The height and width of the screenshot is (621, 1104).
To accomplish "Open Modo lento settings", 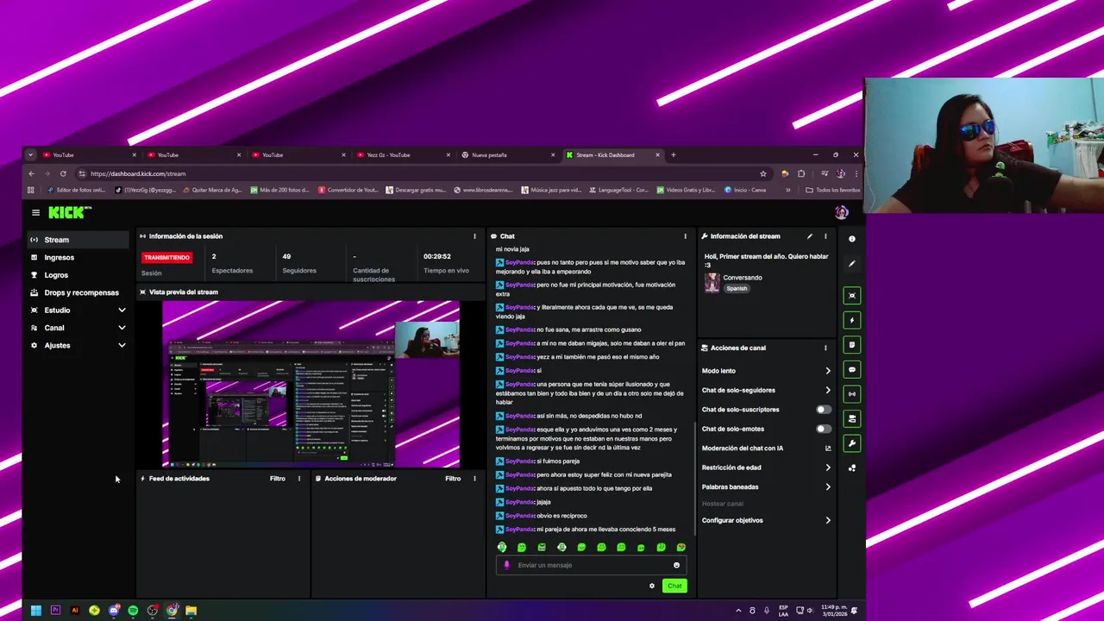I will click(x=767, y=371).
